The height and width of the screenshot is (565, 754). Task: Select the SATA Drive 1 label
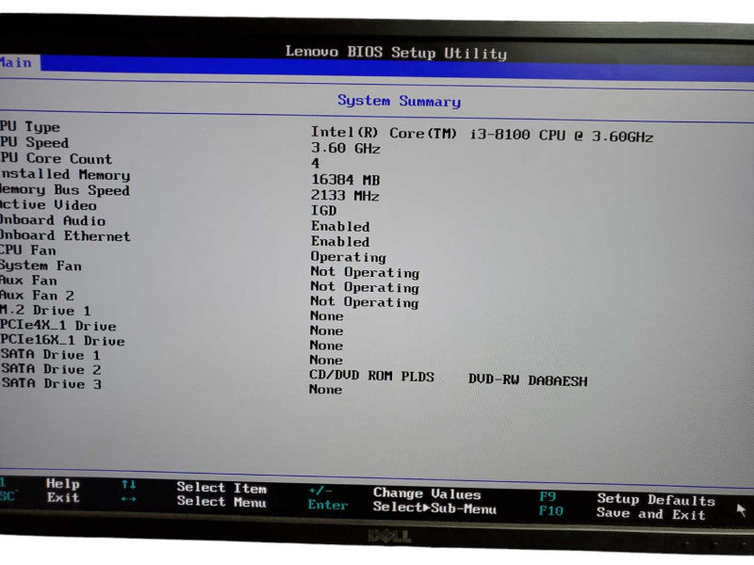tap(51, 355)
